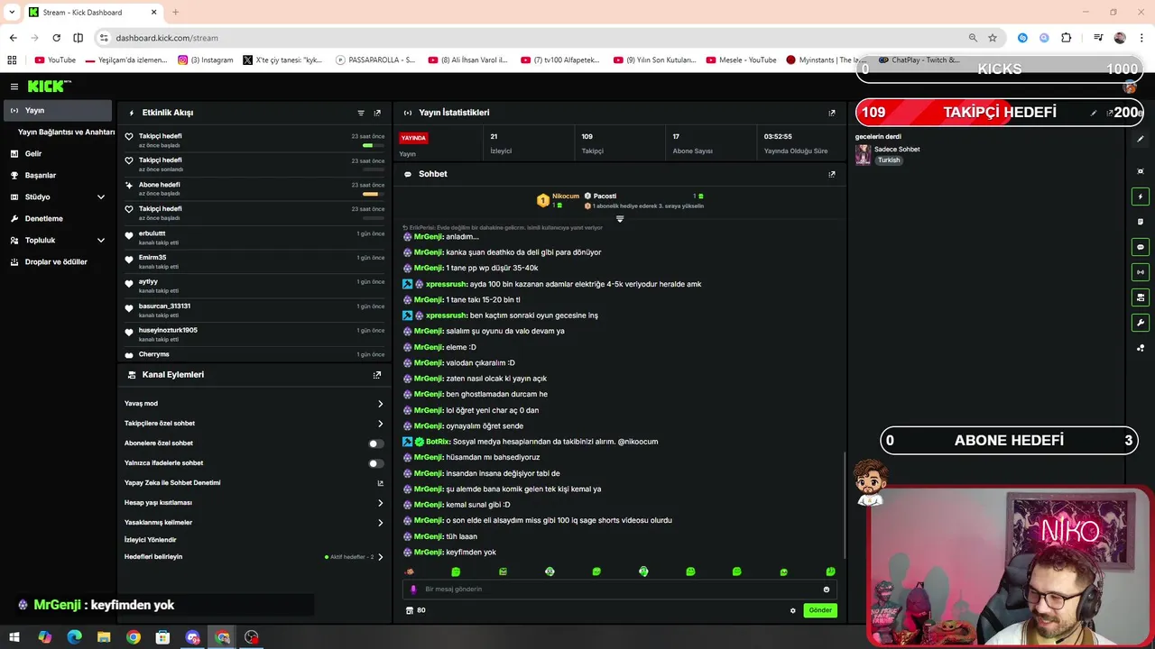Expand the Topluluk sidebar section
This screenshot has width=1155, height=649.
[x=101, y=241]
